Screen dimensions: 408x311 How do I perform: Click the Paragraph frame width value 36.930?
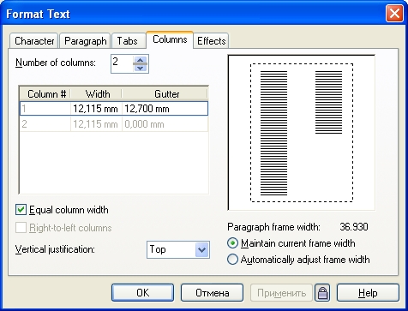coord(354,227)
